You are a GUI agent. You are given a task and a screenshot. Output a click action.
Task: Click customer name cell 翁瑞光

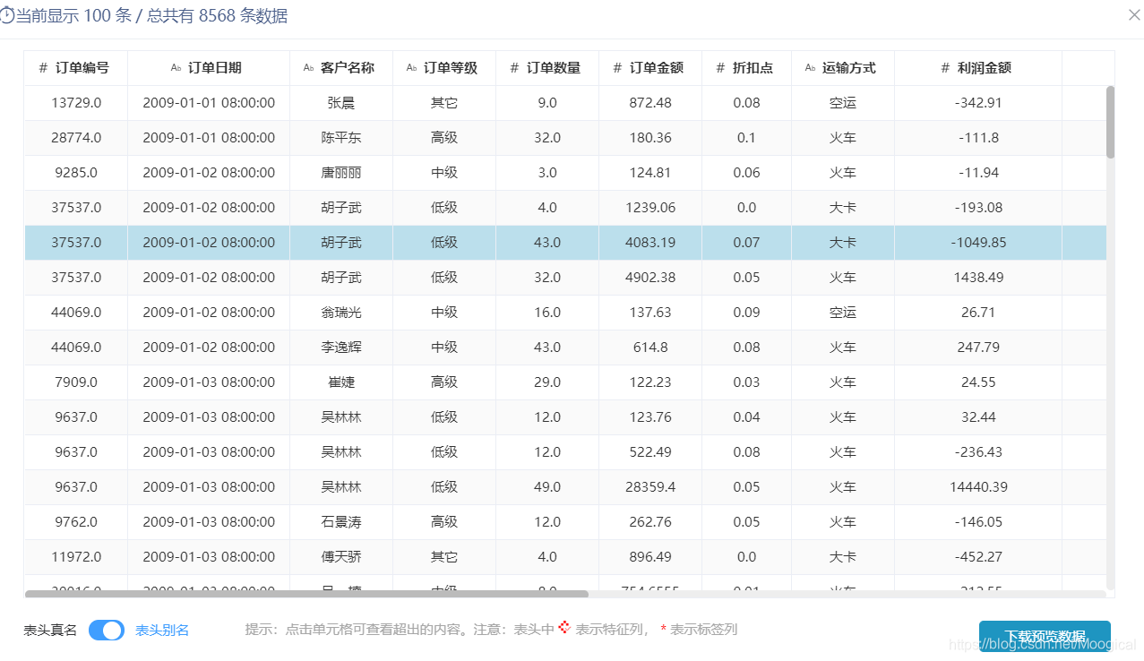[341, 313]
